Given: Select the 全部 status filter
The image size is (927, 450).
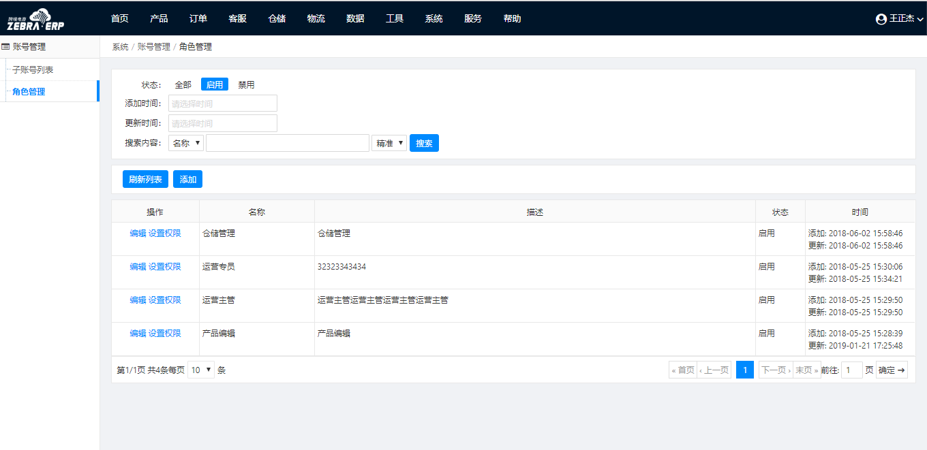Looking at the screenshot, I should click(x=183, y=85).
